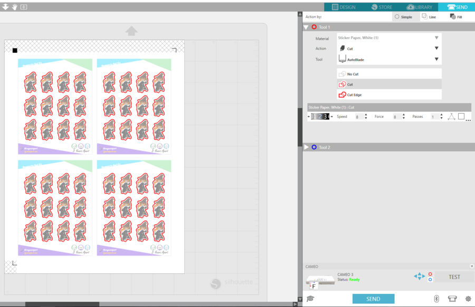Click the download arrow icon in the toolbar
The image size is (475, 307).
tap(6, 7)
